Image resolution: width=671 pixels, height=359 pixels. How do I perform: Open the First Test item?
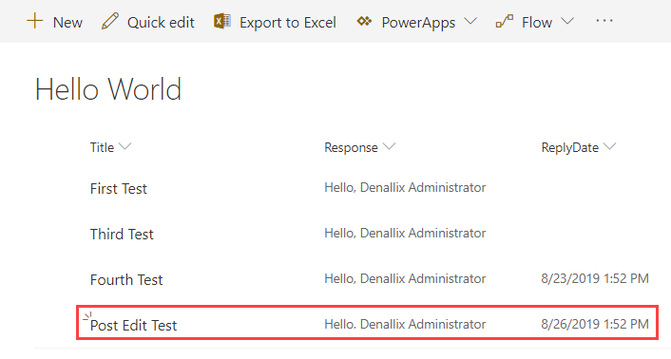pyautogui.click(x=119, y=188)
